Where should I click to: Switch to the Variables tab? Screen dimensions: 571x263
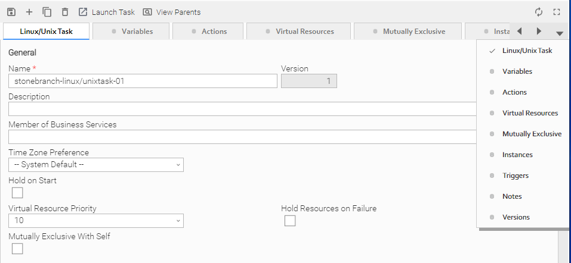pos(131,32)
